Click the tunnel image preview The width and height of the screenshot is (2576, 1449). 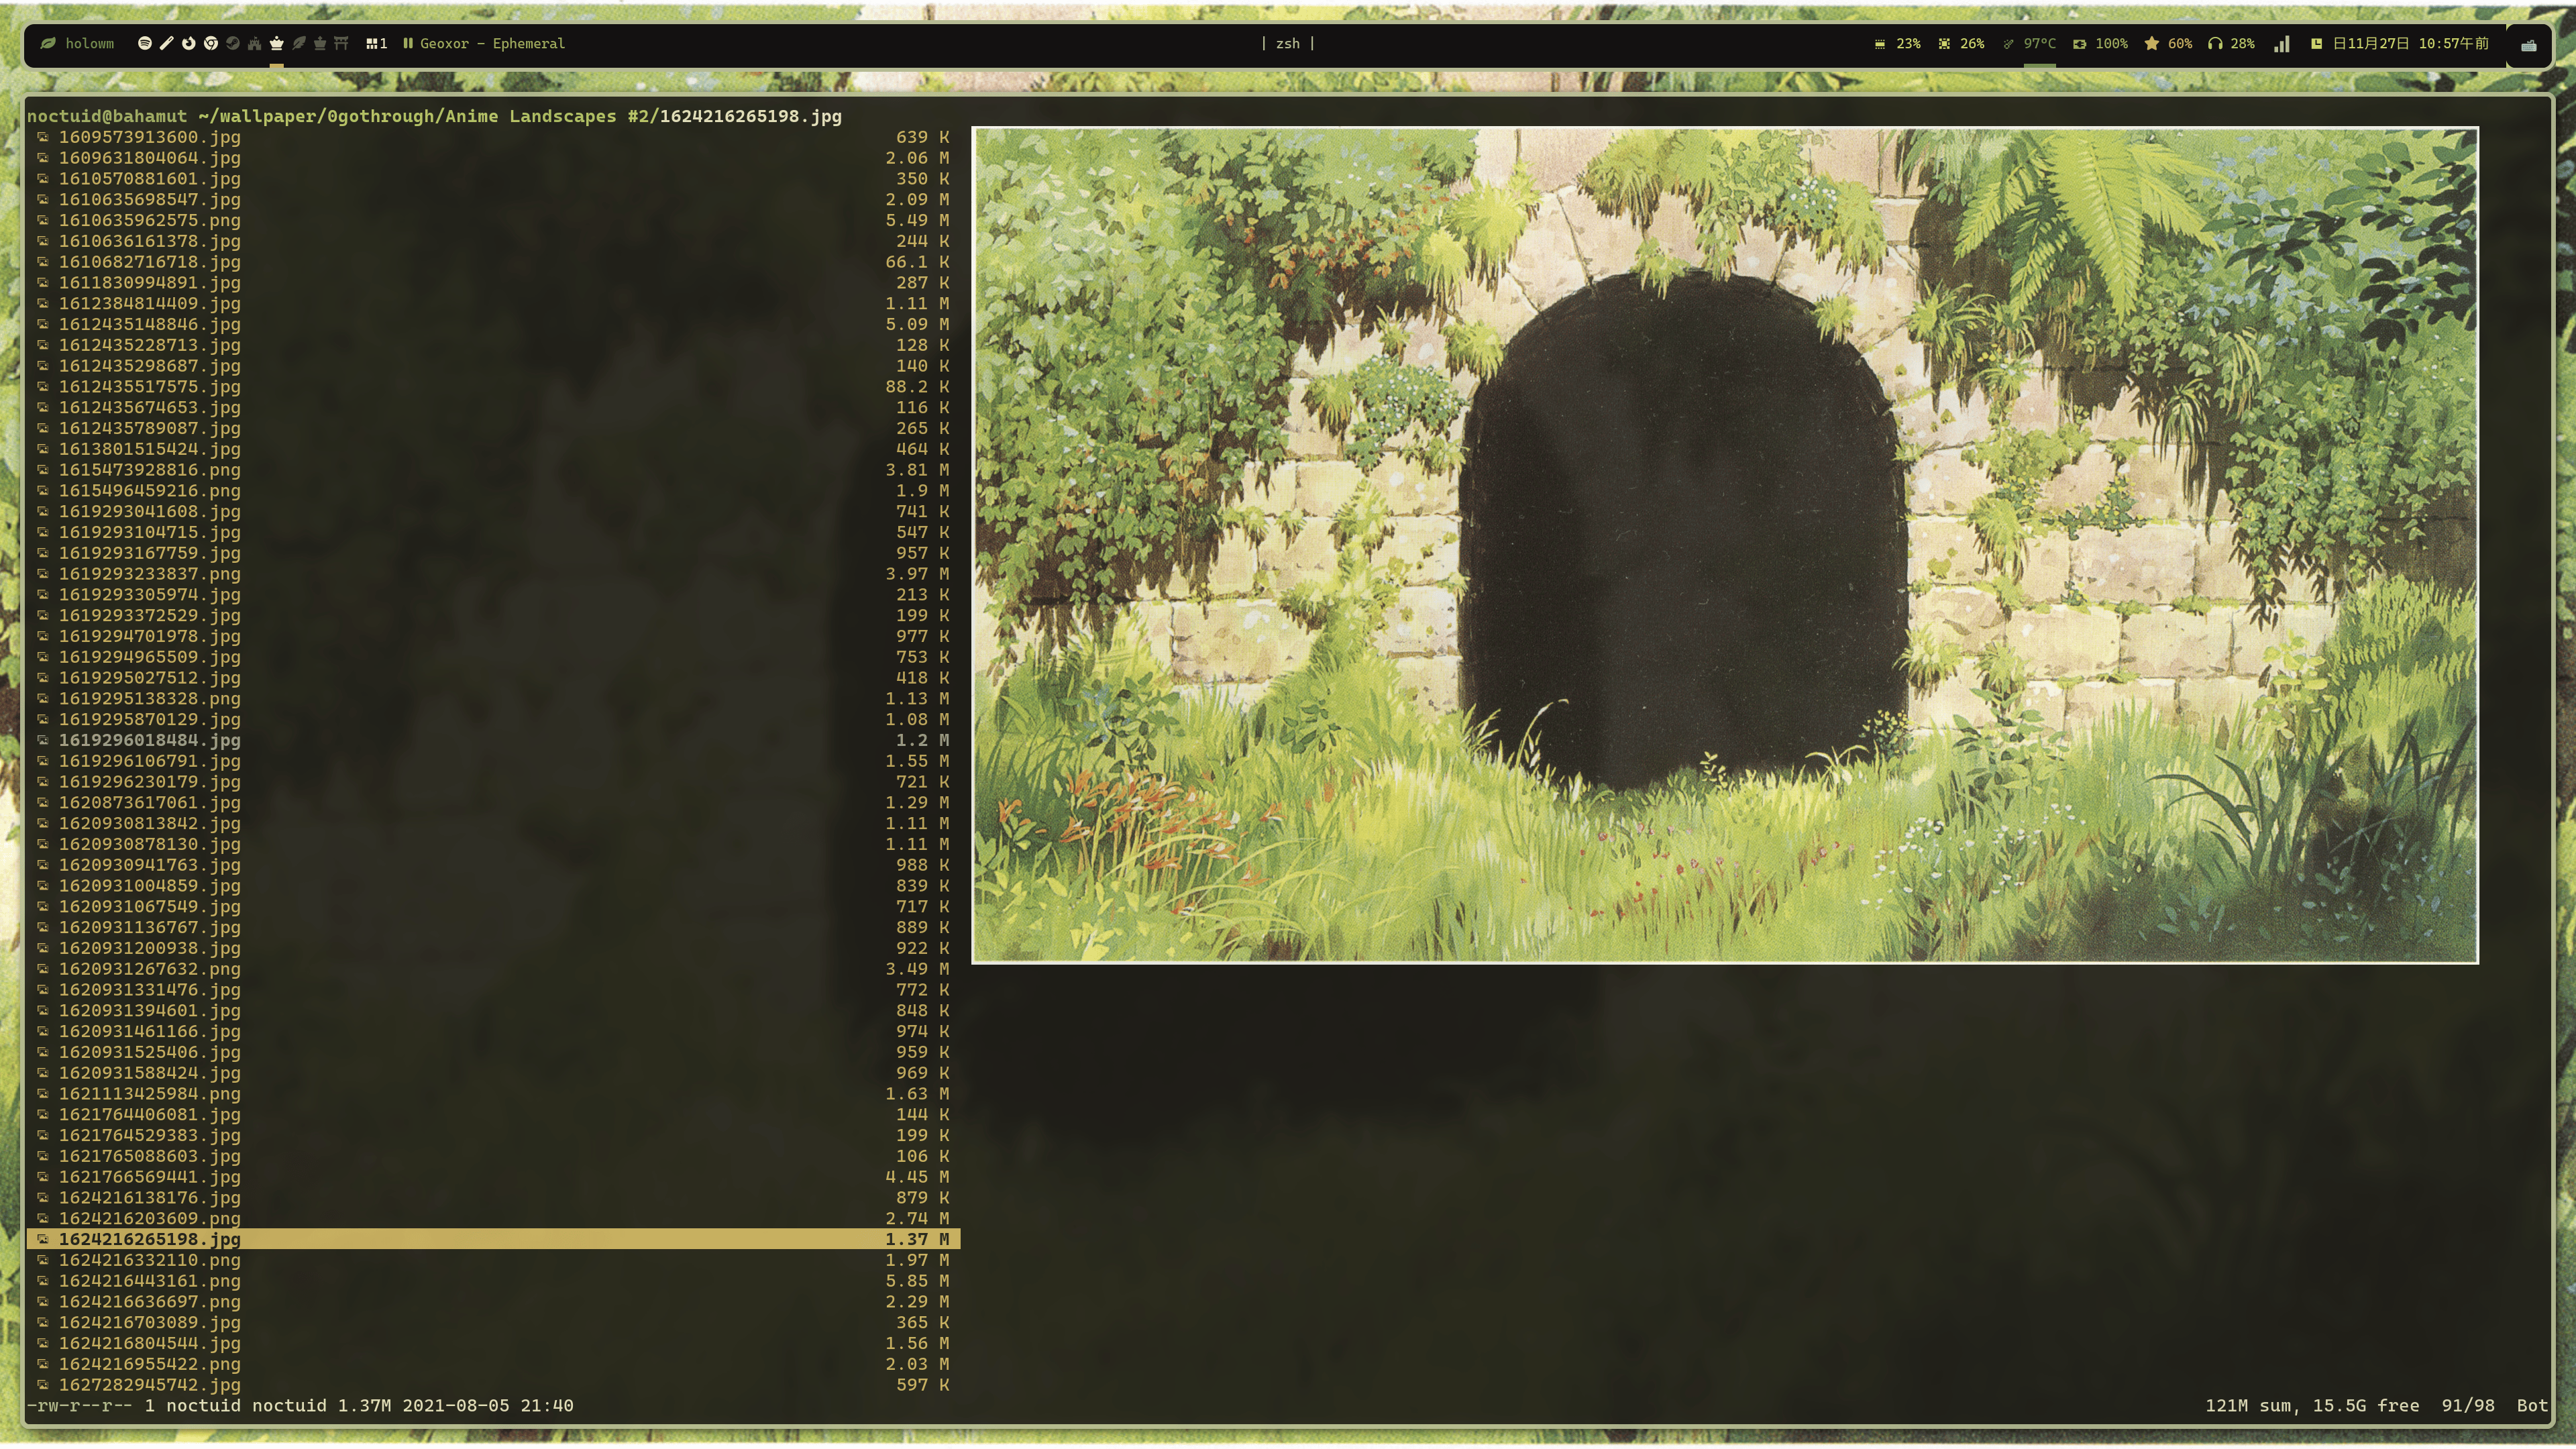click(x=1725, y=544)
